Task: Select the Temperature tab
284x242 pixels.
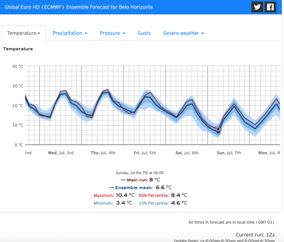Action: (24, 33)
